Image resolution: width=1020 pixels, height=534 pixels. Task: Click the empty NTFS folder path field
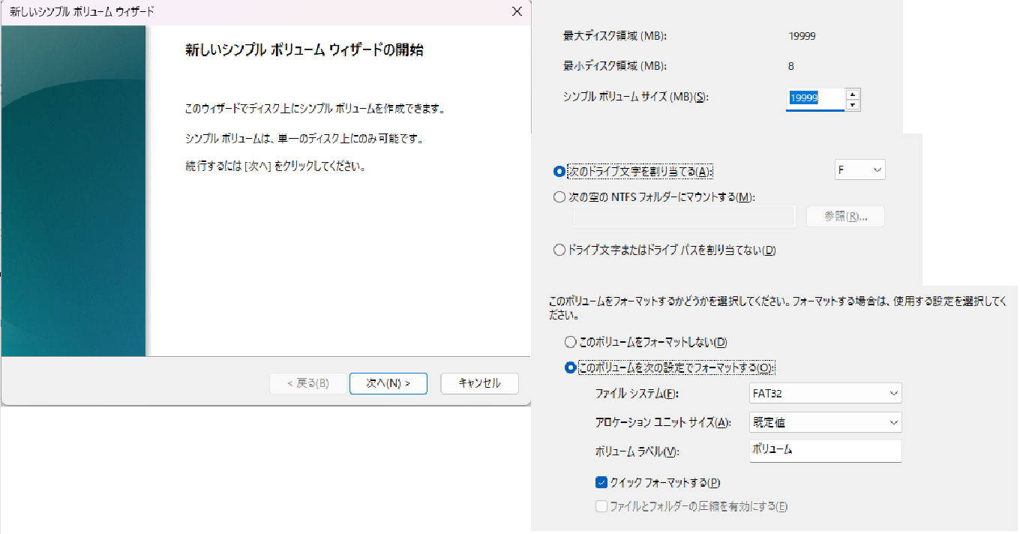684,217
